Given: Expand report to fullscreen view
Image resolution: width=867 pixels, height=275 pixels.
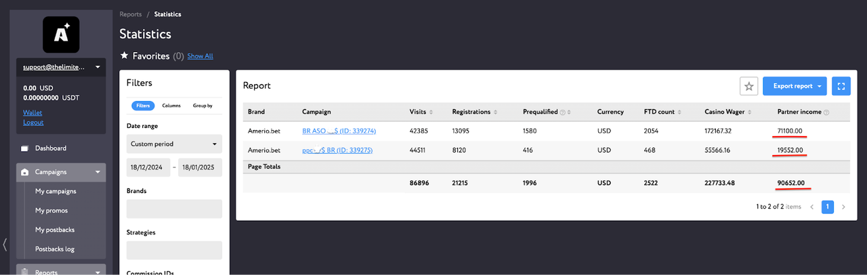Looking at the screenshot, I should (841, 86).
